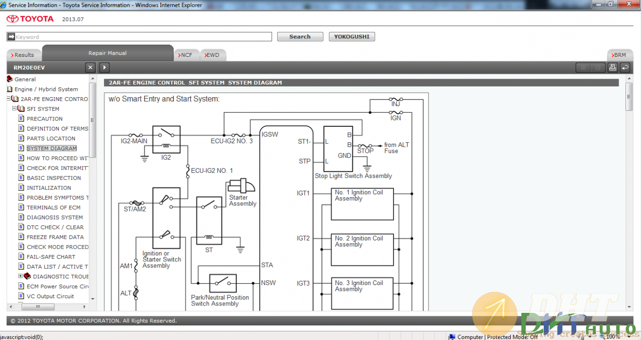Click the Protected Mode status bar text
The height and width of the screenshot is (340, 641).
pyautogui.click(x=513, y=337)
